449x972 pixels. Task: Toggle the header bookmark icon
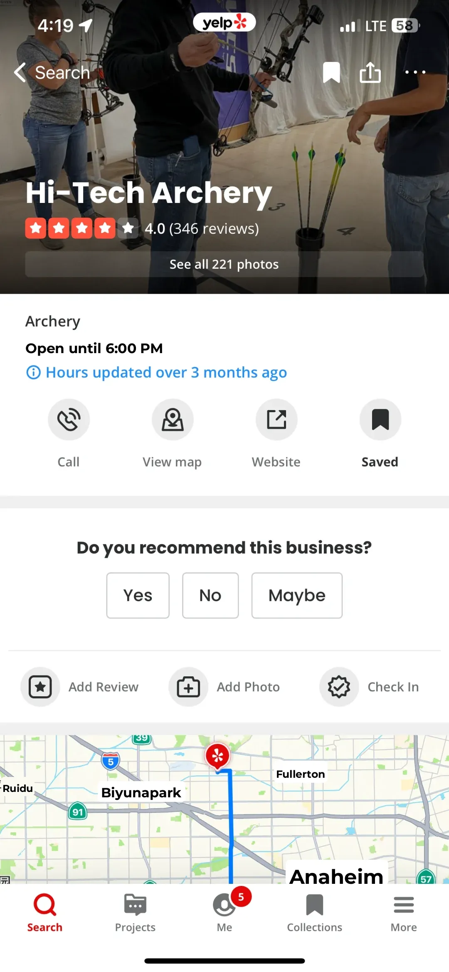[x=331, y=72]
